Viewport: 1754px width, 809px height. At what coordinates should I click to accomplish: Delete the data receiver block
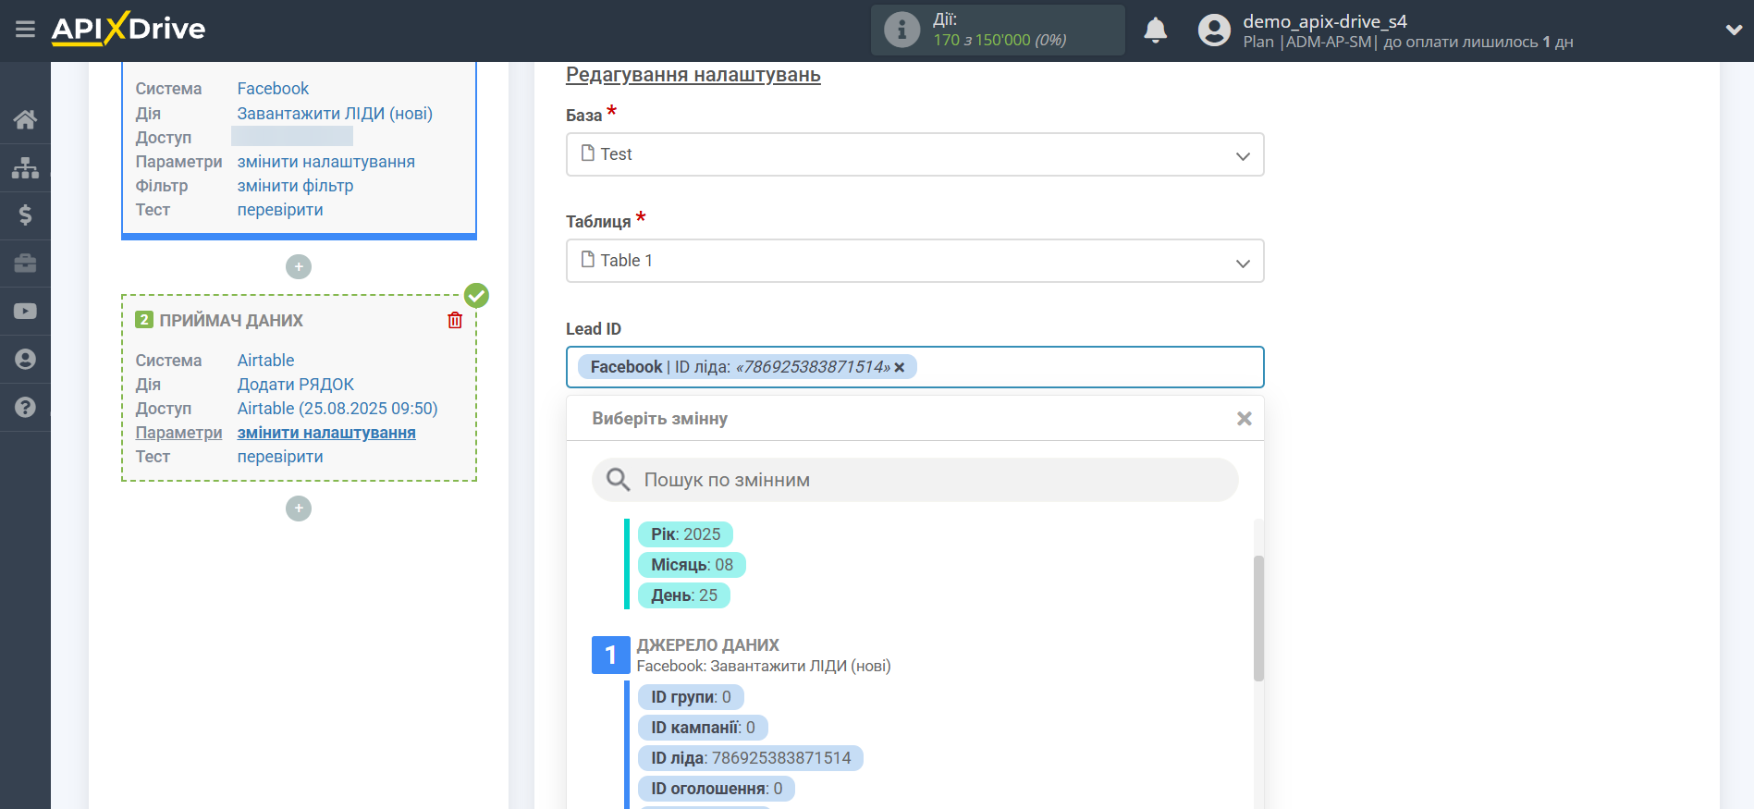pyautogui.click(x=455, y=320)
